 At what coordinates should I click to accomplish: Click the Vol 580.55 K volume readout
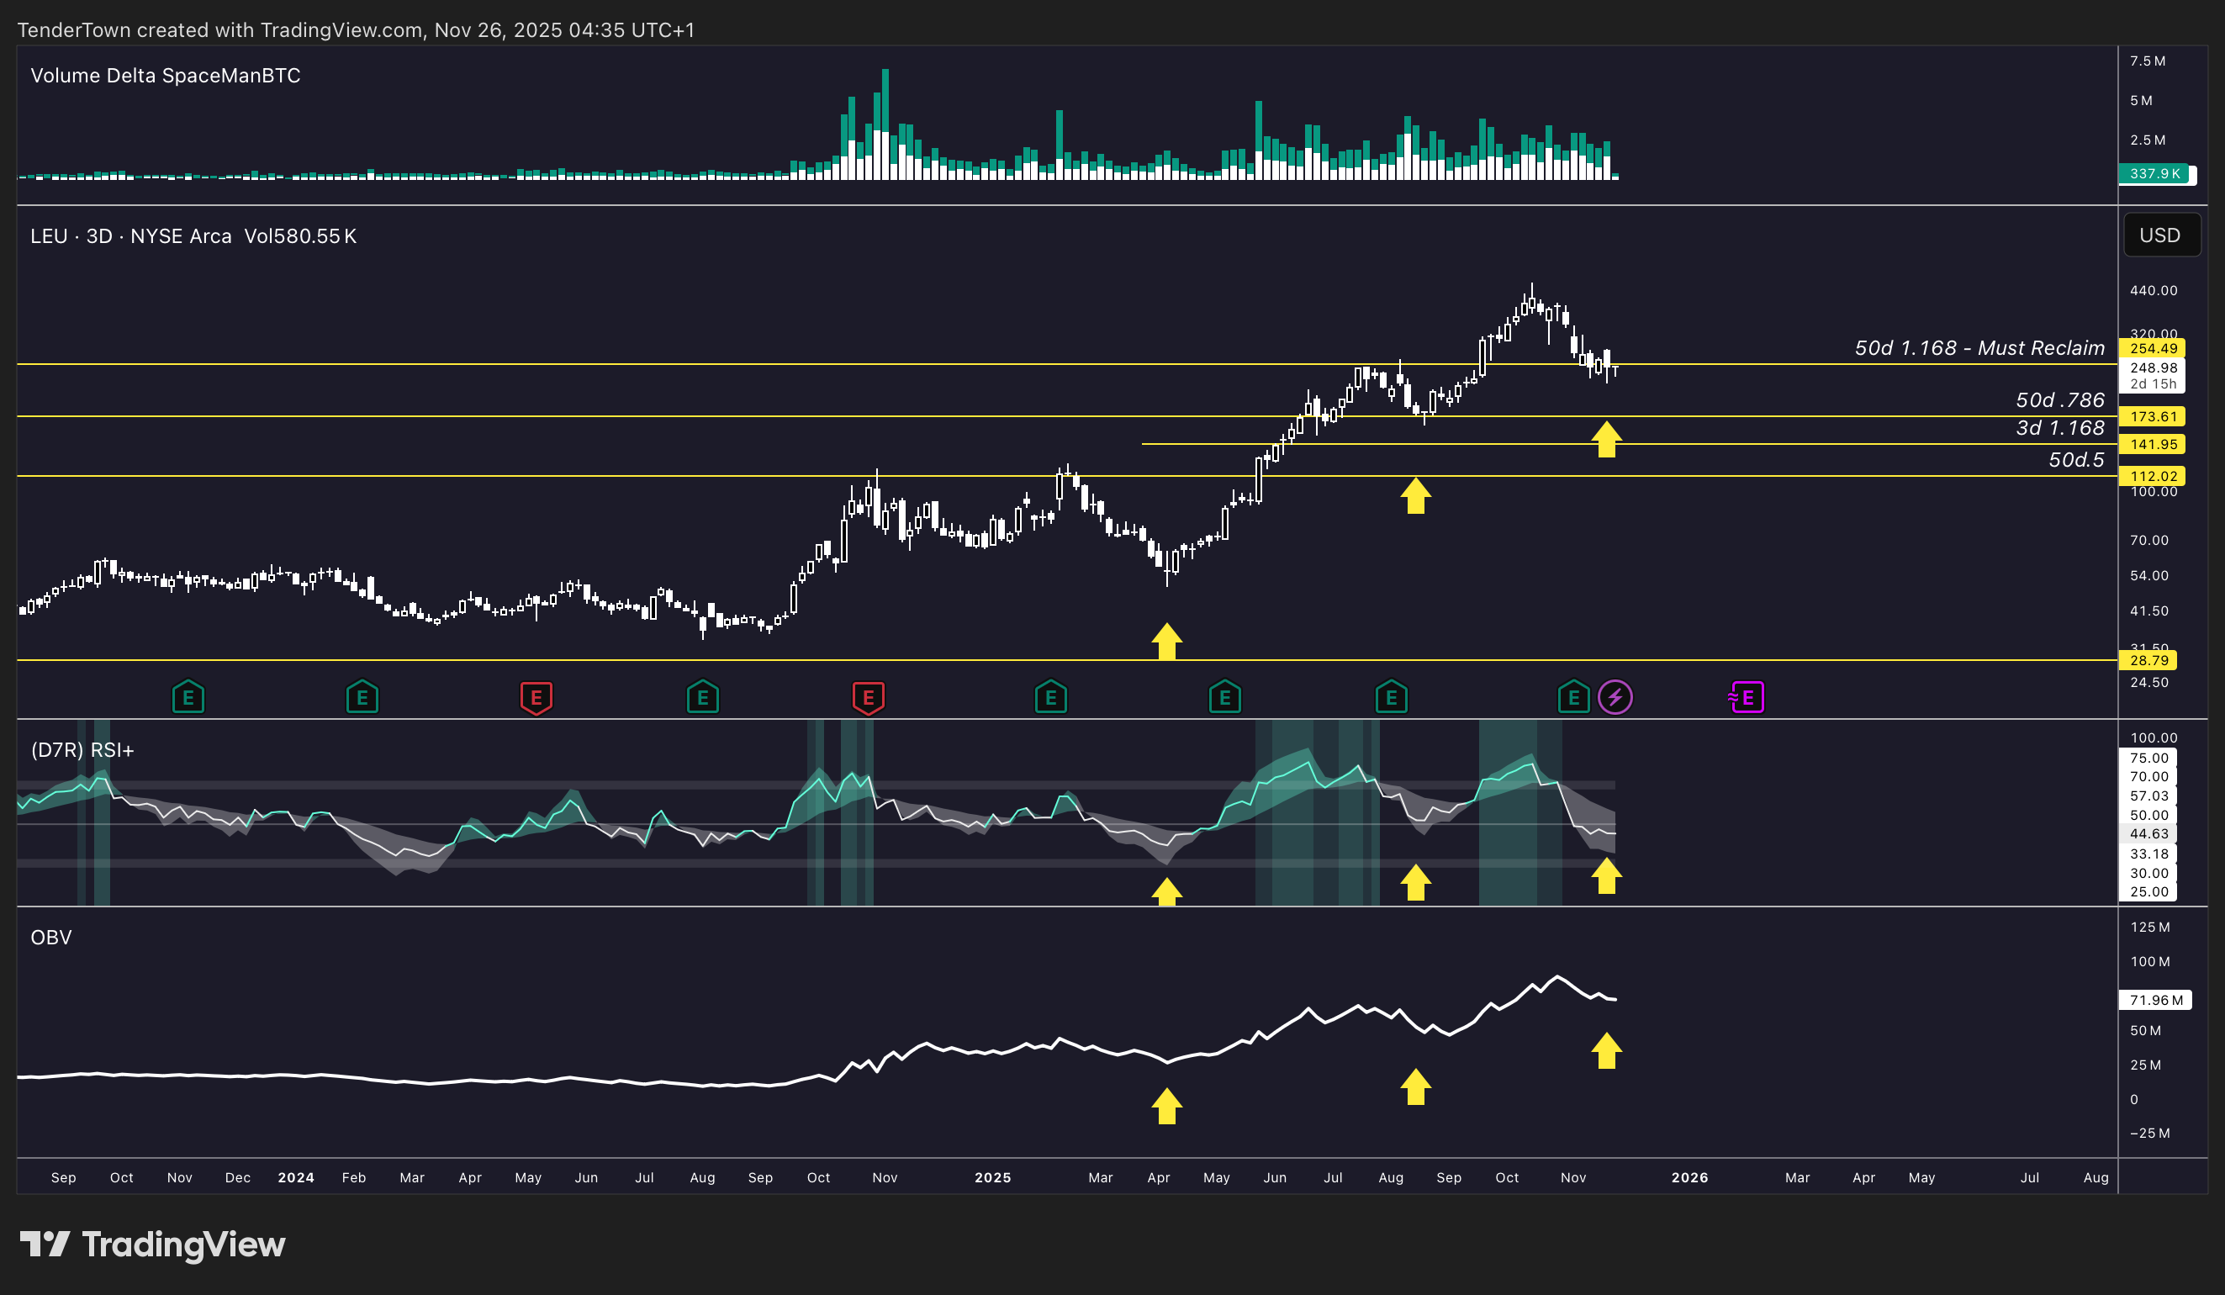(x=300, y=236)
